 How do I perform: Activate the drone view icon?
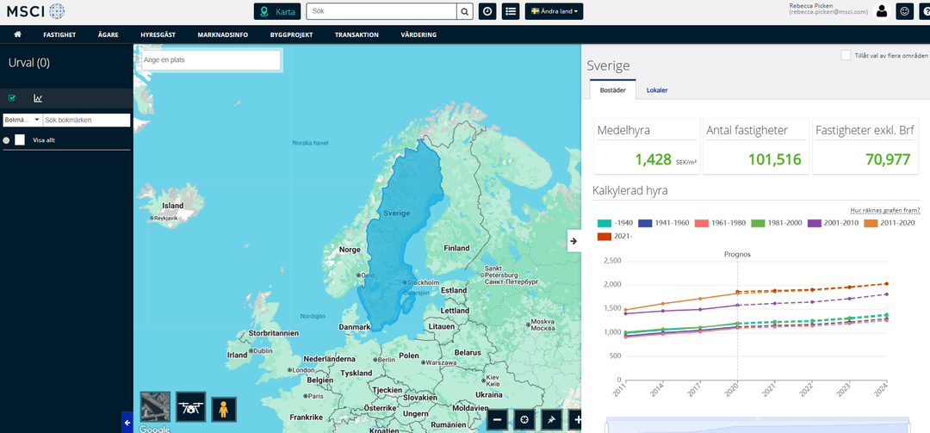point(190,407)
